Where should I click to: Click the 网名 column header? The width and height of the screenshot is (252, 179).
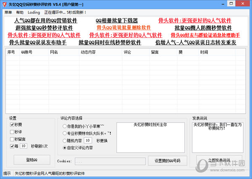point(64,52)
